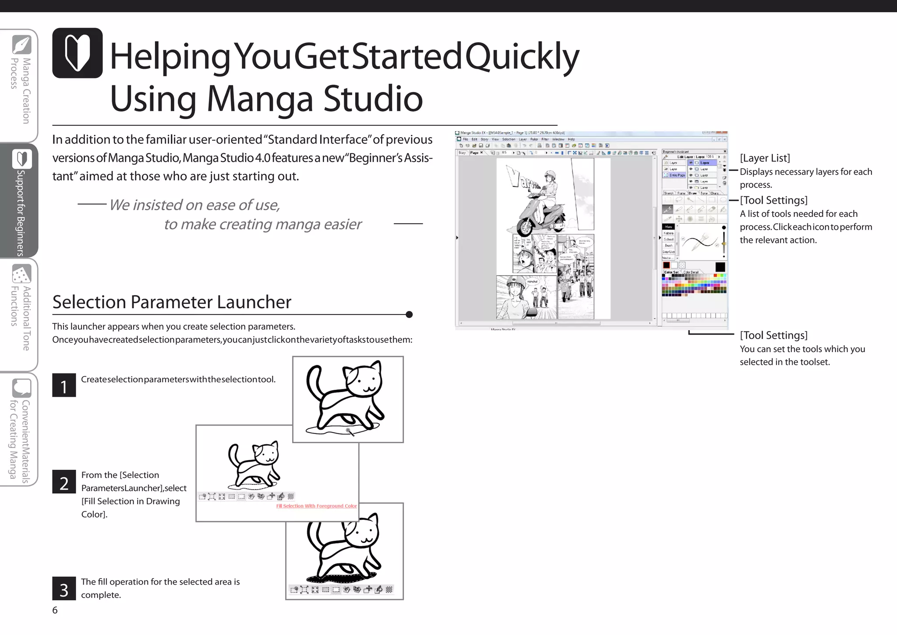Switch to the Story tab
The height and width of the screenshot is (635, 897).
coord(462,153)
